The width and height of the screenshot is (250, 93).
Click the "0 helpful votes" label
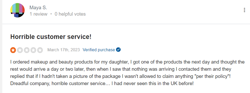(70, 14)
